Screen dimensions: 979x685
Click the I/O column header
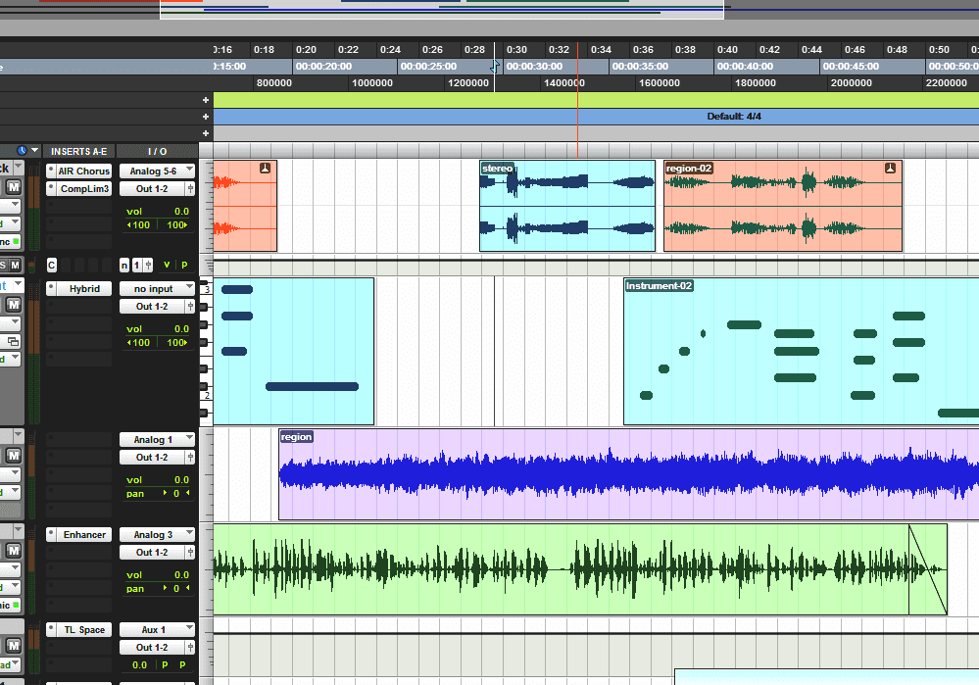(x=157, y=152)
